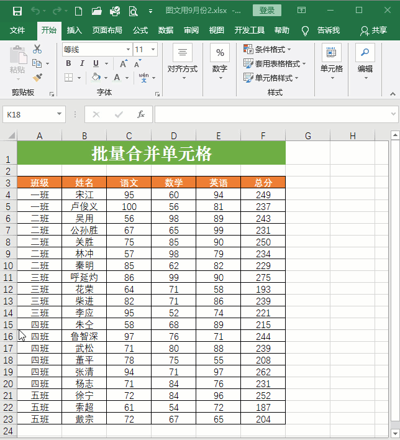Click the Decrease Font Size icon
Image resolution: width=400 pixels, height=440 pixels.
(x=137, y=63)
